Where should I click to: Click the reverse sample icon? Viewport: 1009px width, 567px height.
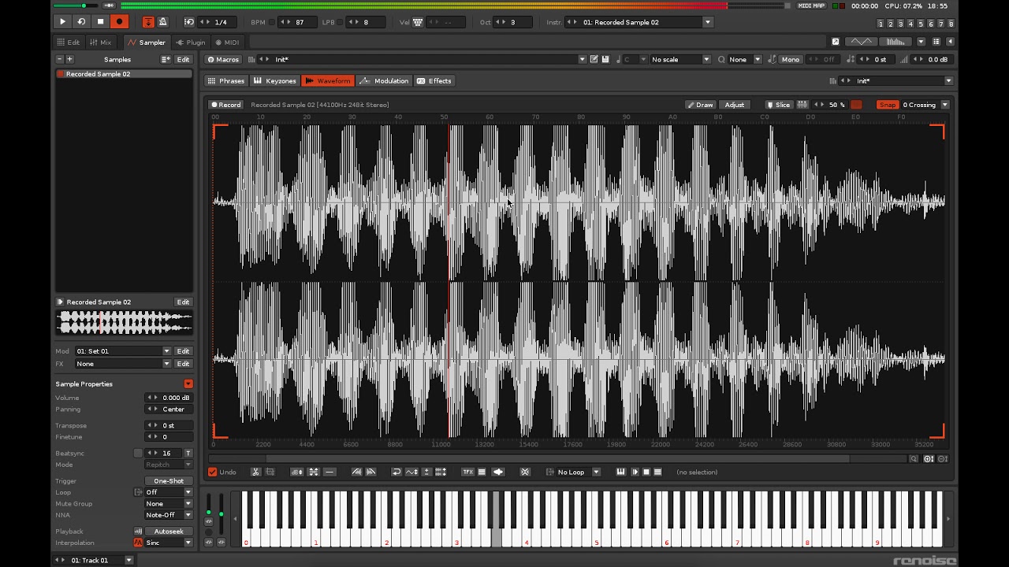tap(397, 472)
